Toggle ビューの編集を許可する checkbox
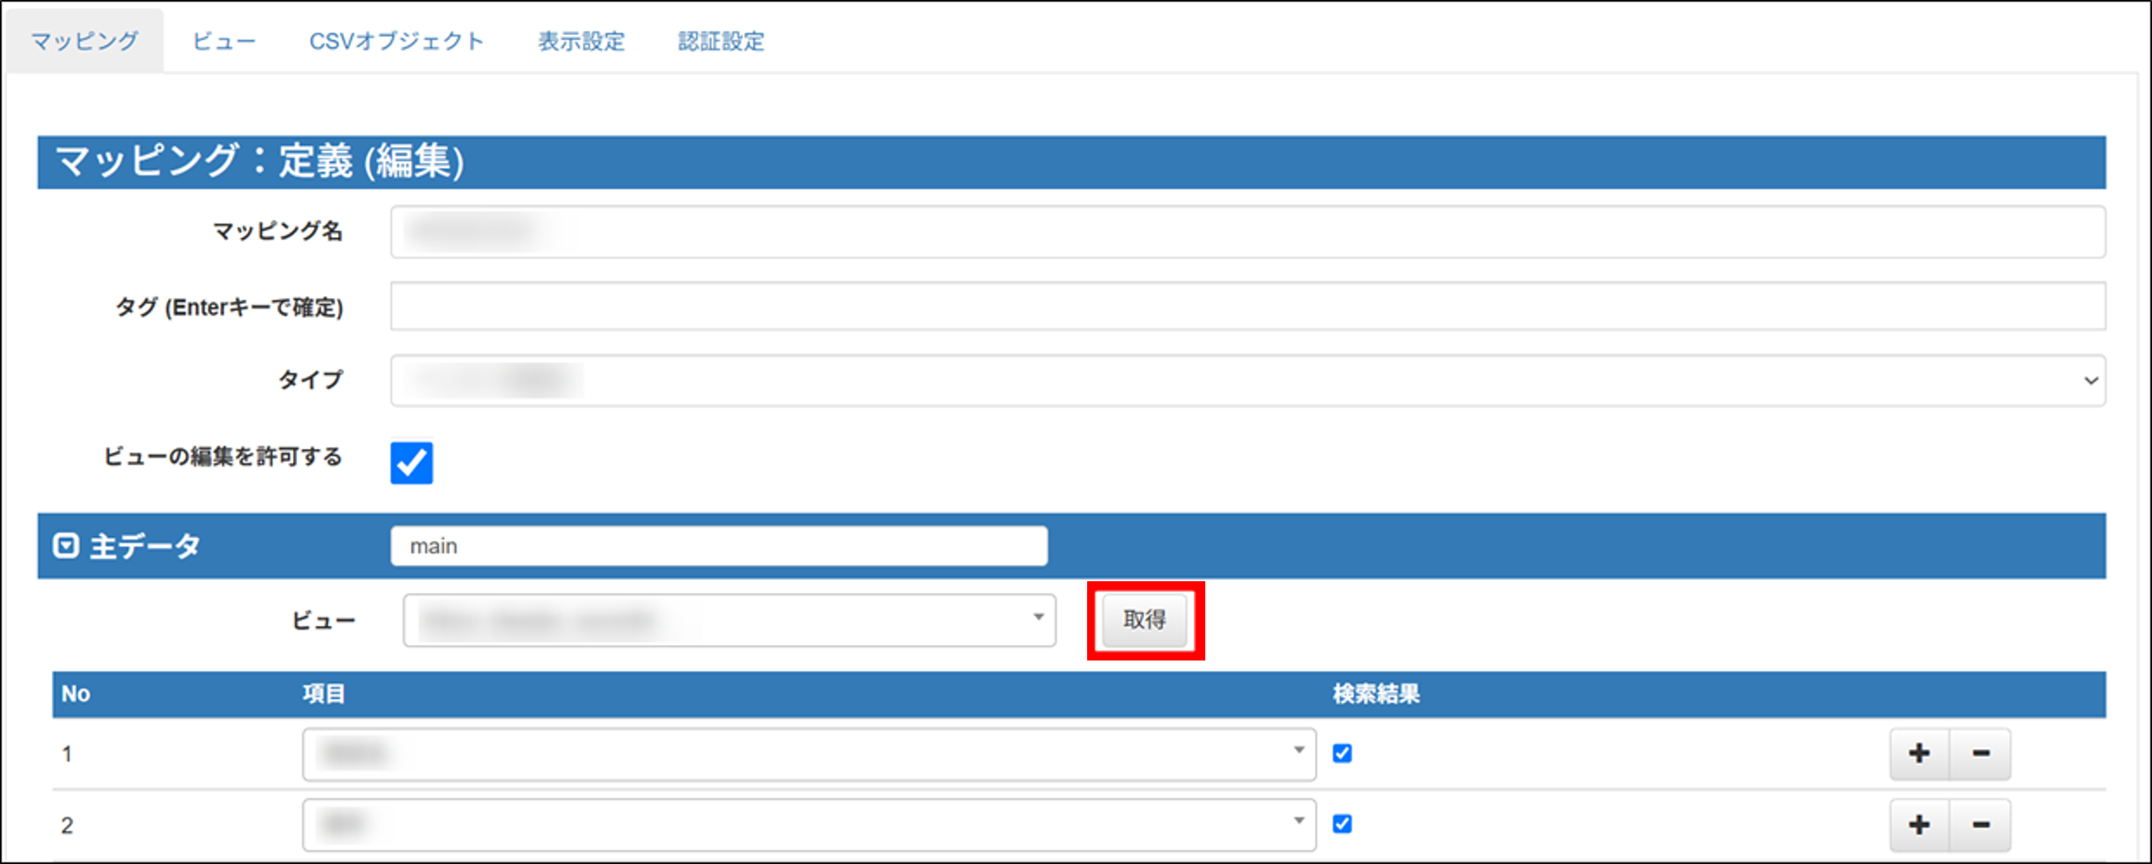The height and width of the screenshot is (864, 2152). pyautogui.click(x=412, y=463)
